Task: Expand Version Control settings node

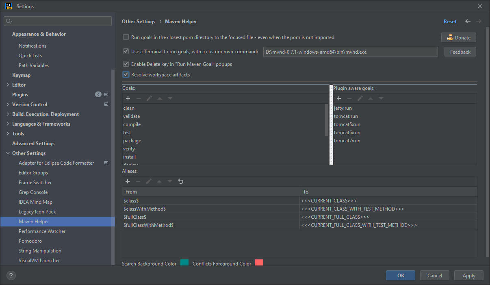Action: point(8,104)
